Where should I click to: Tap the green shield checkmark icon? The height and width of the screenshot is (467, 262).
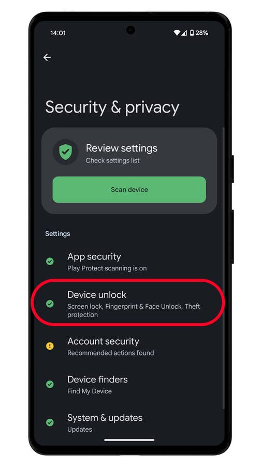click(x=65, y=152)
